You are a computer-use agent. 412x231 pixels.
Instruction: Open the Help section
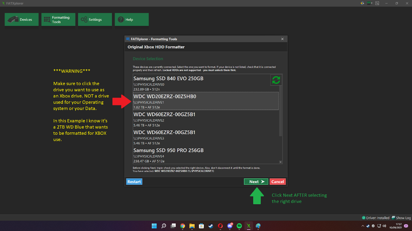point(131,20)
